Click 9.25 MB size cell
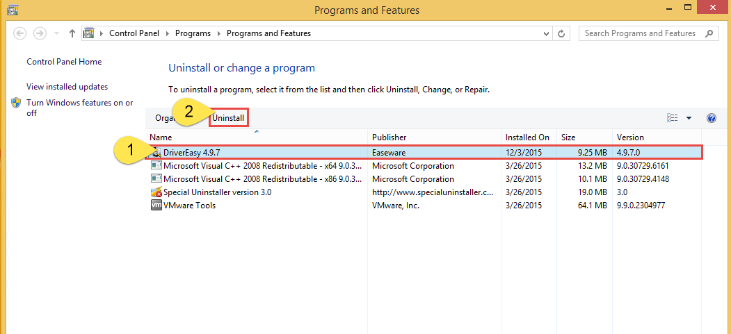Screen dimensions: 731x334 pos(591,152)
